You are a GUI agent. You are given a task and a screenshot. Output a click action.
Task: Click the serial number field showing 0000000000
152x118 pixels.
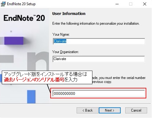click(x=99, y=93)
